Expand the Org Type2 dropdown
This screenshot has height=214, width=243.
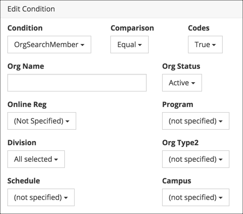[196, 159]
